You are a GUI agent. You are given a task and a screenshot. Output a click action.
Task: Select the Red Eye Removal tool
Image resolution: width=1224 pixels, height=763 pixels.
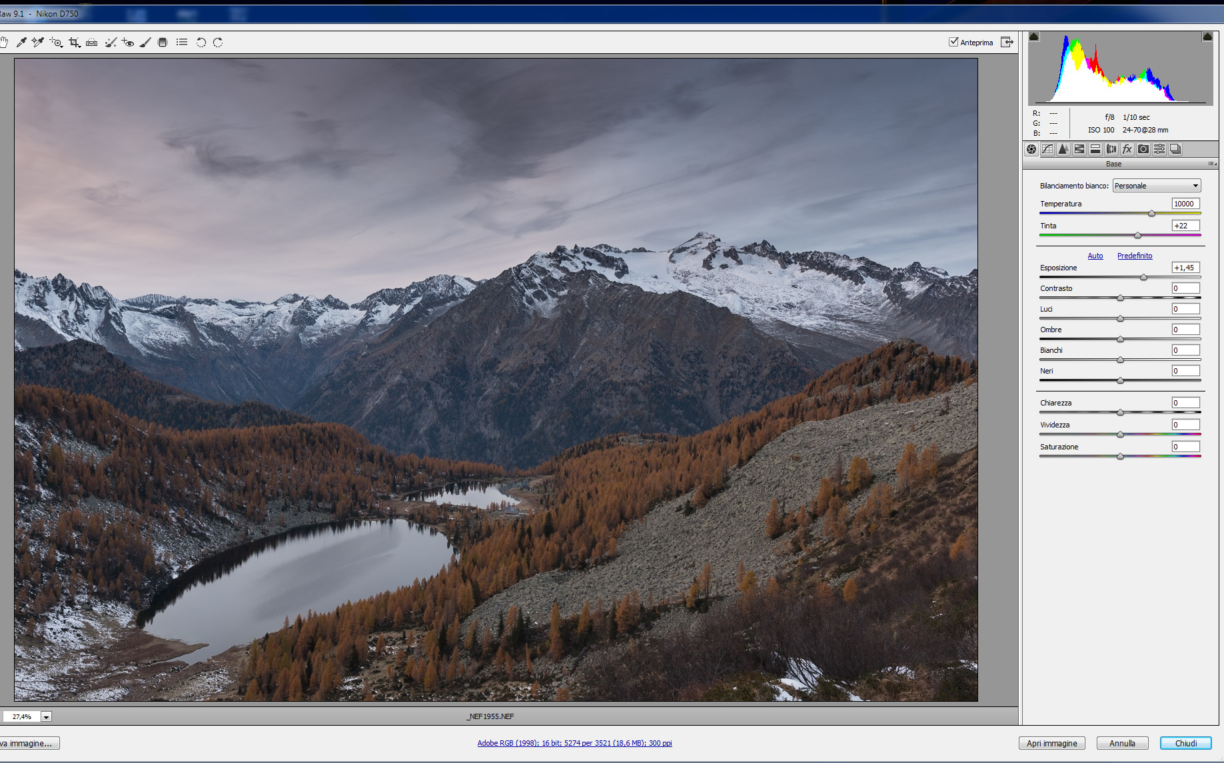[128, 43]
